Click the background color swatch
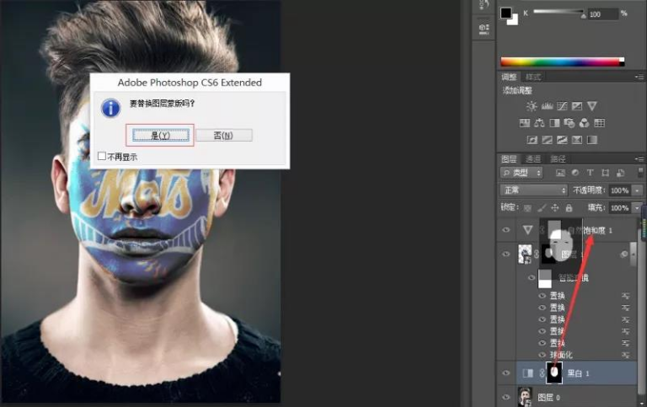This screenshot has width=647, height=407. [514, 20]
